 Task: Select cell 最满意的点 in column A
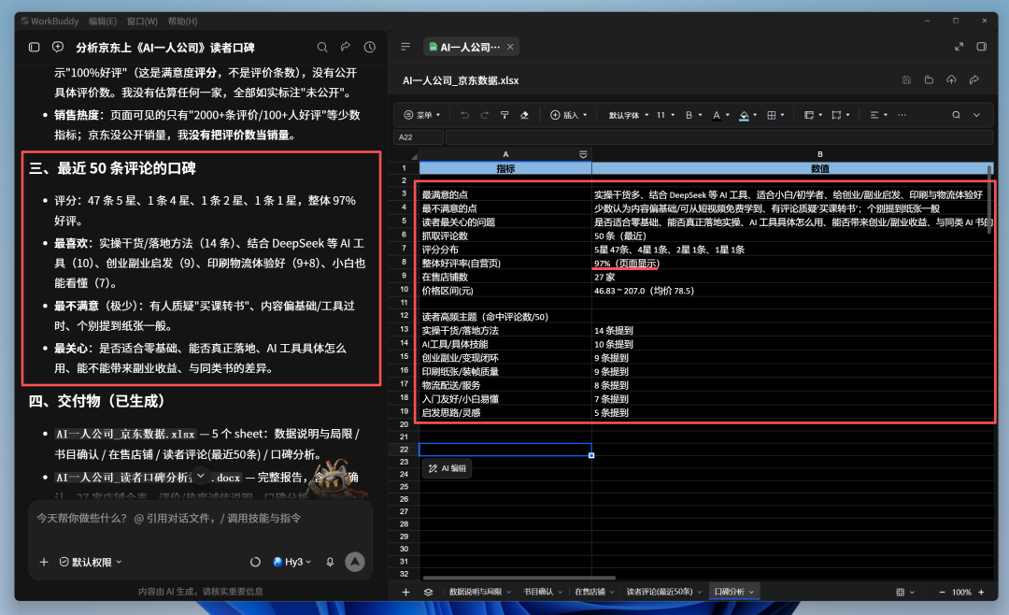tap(505, 194)
